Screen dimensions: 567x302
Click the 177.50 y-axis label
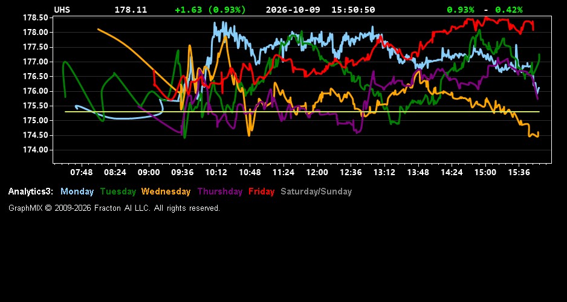click(36, 47)
